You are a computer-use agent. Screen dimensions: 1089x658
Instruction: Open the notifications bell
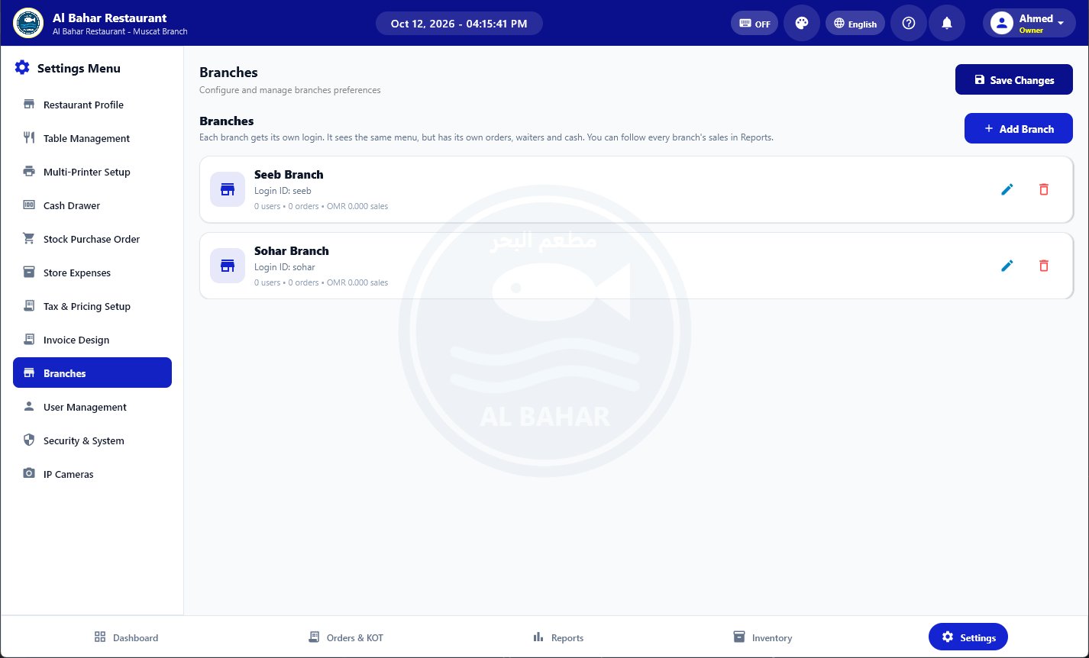click(x=947, y=23)
